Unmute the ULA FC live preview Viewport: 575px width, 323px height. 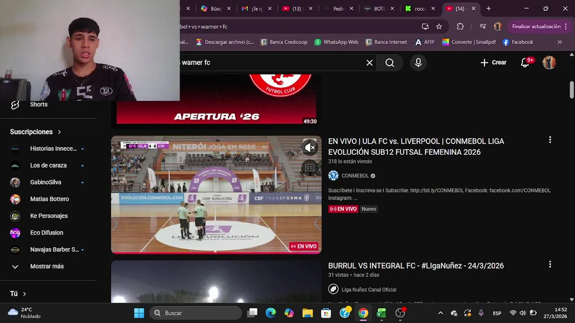310,147
